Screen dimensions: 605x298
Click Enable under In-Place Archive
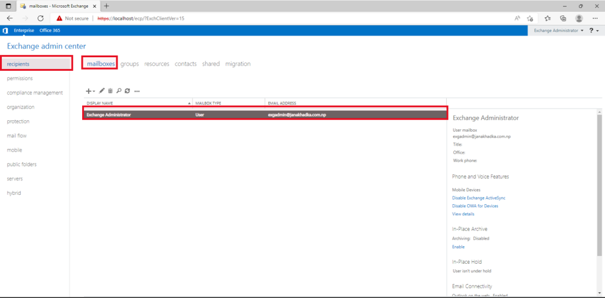[x=458, y=247]
